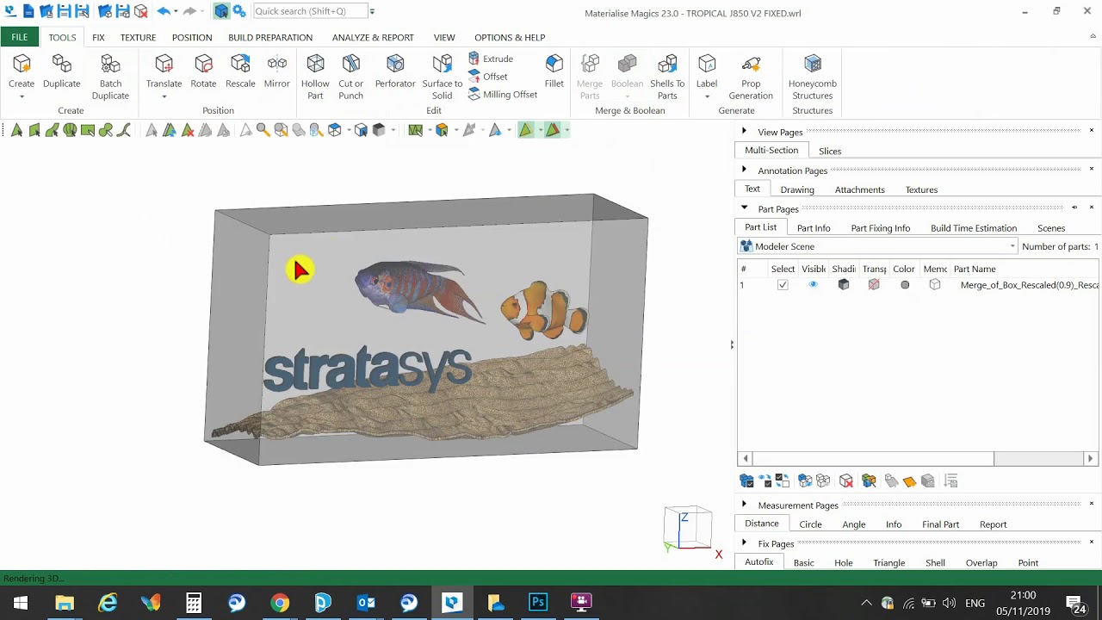Switch to the FIX ribbon tab
1102x620 pixels.
[98, 37]
